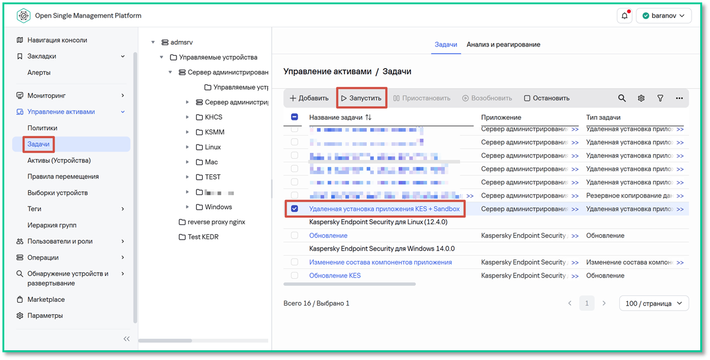Expand the Теги submenu
Viewport: 710px width, 360px height.
point(123,209)
